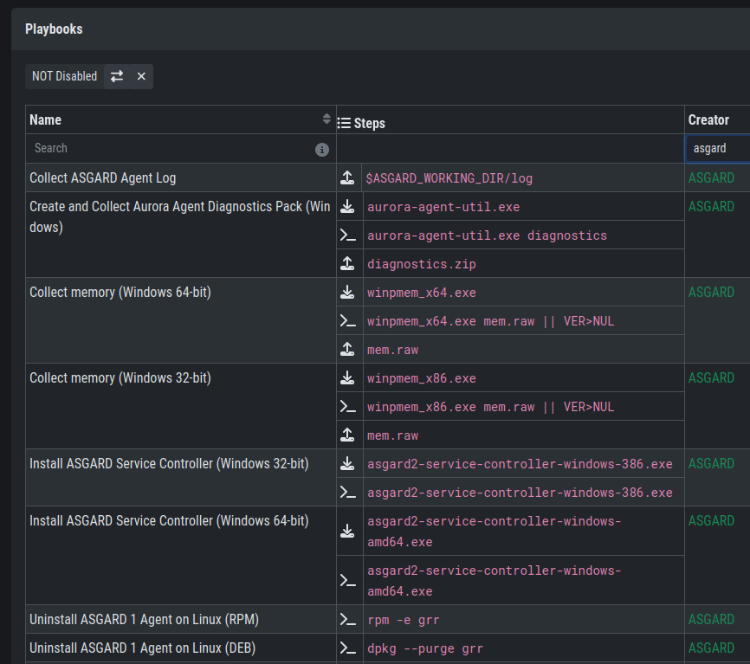Screen dimensions: 750x664
Task: Select Uninstall ASGARD 1 Agent on Linux (RPM)
Action: point(144,620)
